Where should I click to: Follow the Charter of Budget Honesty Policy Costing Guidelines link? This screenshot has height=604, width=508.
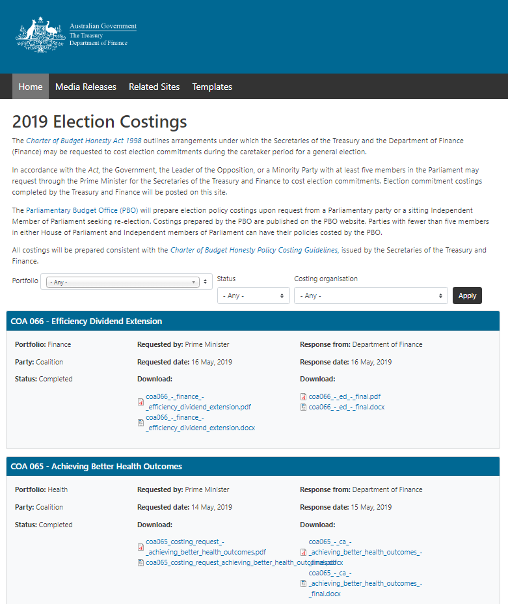254,250
